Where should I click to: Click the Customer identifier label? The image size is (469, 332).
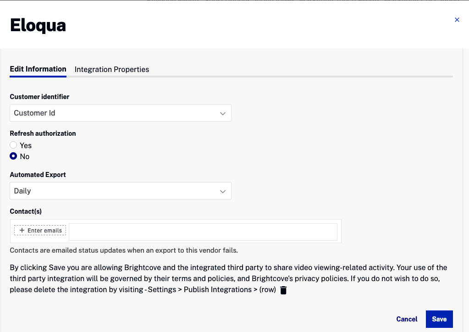39,97
